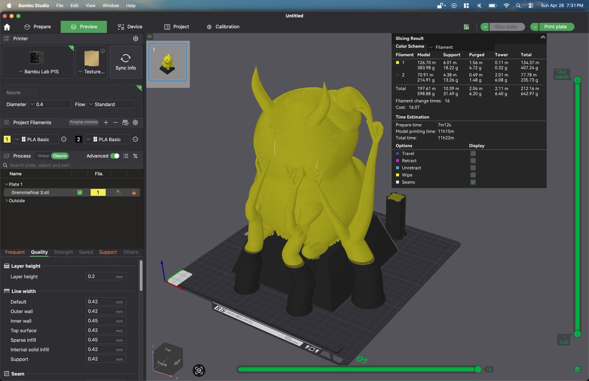Collapse Slicing Result panel chevrons
Screen dimensions: 589x381
pos(542,37)
